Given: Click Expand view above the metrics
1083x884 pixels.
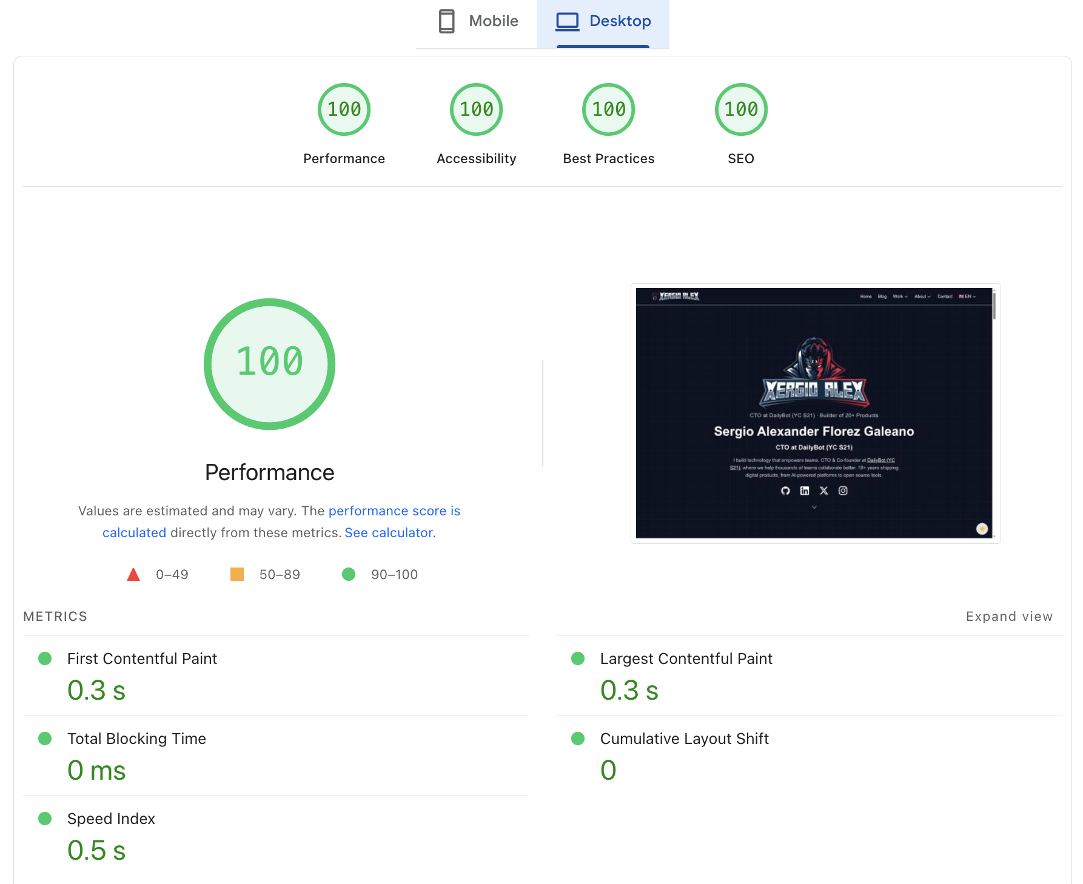Looking at the screenshot, I should click(1009, 616).
